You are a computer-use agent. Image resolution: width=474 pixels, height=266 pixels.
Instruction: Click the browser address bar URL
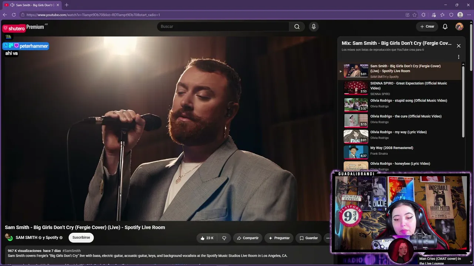click(93, 15)
